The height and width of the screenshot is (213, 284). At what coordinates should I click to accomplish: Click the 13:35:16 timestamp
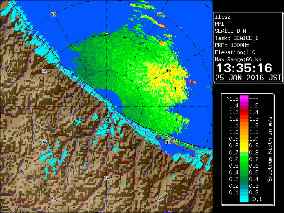(x=244, y=68)
